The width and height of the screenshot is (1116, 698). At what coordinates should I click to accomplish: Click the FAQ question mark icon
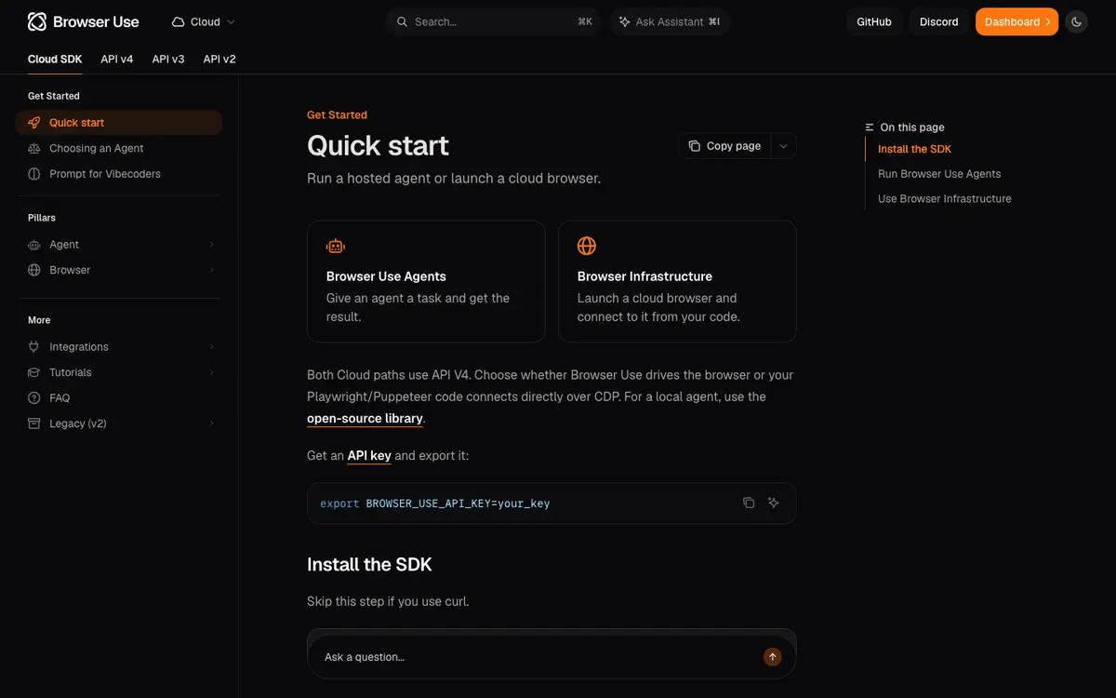pyautogui.click(x=34, y=398)
